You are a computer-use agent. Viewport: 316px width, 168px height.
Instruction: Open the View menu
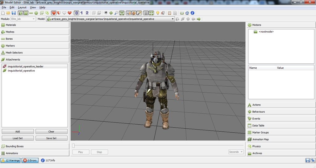pyautogui.click(x=33, y=7)
